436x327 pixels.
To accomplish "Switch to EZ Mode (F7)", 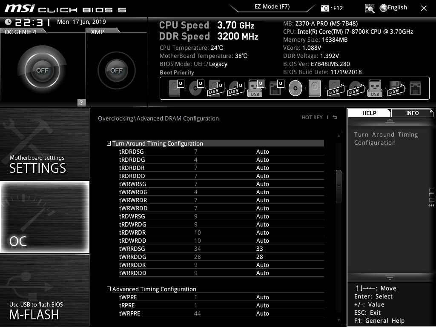I will pos(272,7).
